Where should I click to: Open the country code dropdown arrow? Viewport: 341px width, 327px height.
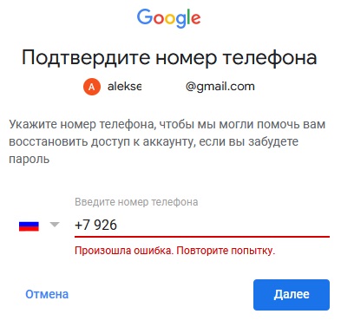coord(55,225)
